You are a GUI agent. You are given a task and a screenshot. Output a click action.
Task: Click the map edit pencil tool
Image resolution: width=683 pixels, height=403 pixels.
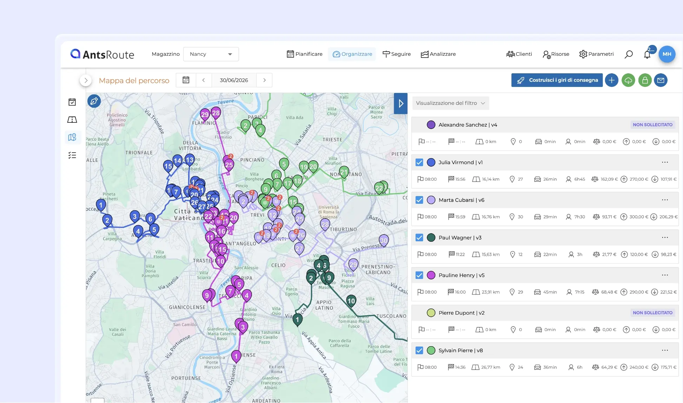pyautogui.click(x=94, y=101)
